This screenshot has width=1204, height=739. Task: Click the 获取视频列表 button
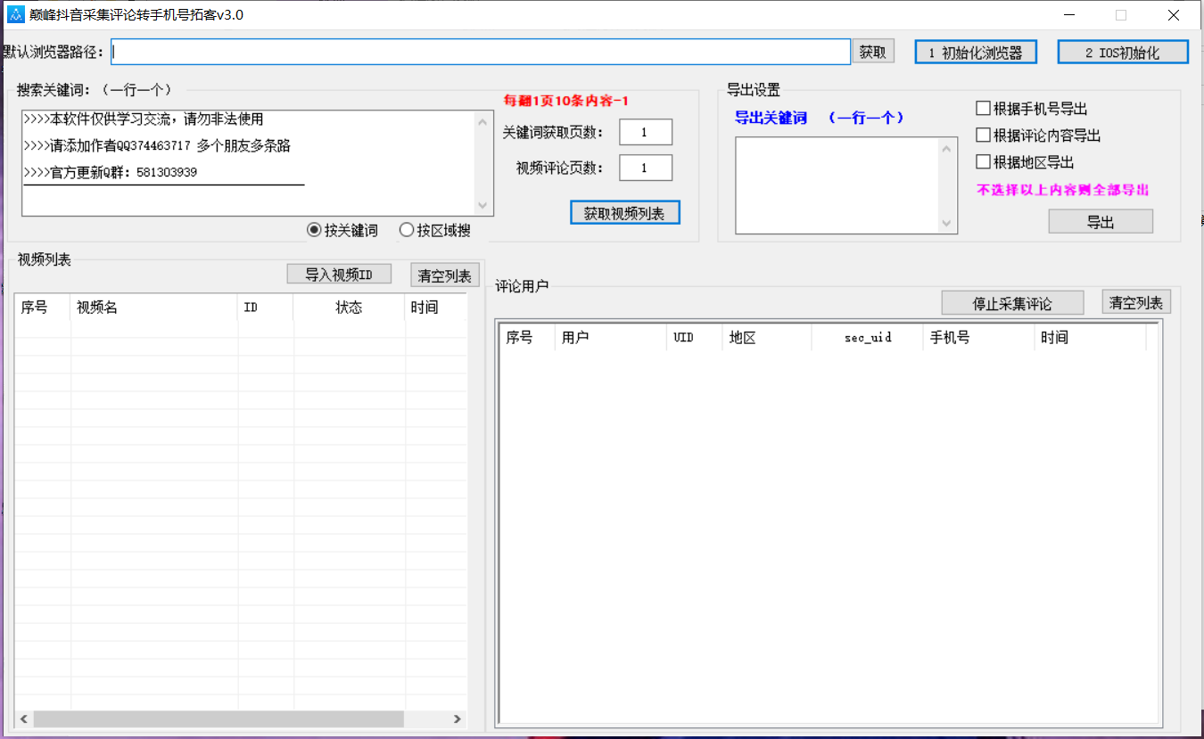pyautogui.click(x=625, y=213)
